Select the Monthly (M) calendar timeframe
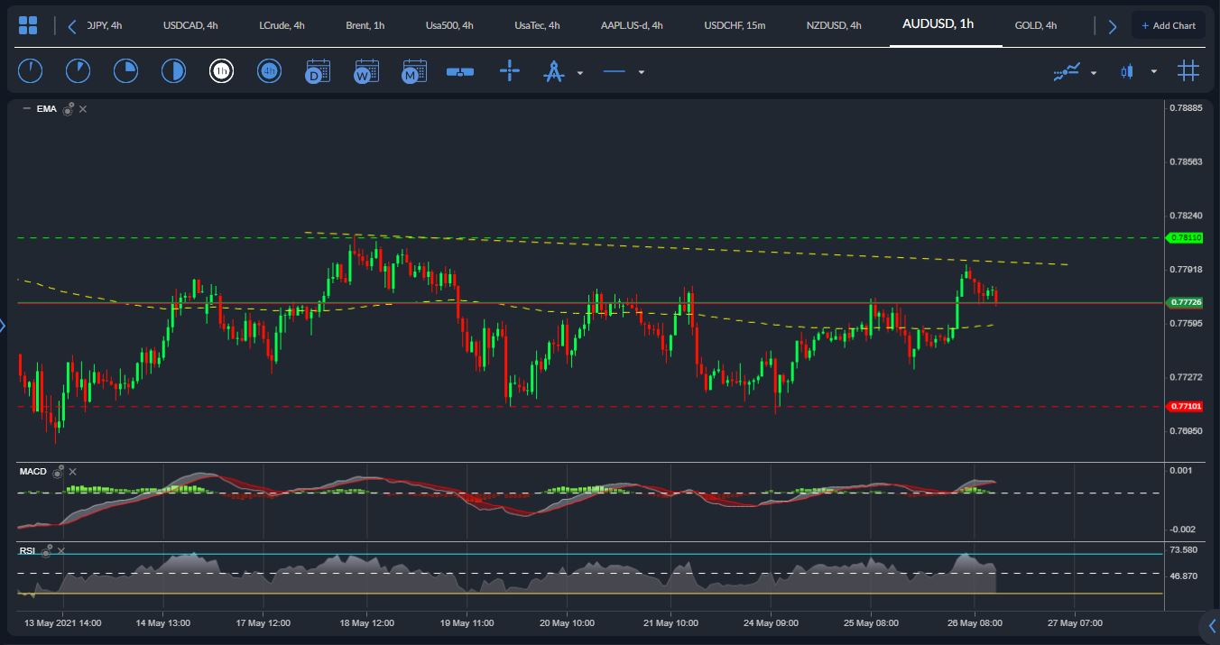This screenshot has height=645, width=1220. pos(414,71)
